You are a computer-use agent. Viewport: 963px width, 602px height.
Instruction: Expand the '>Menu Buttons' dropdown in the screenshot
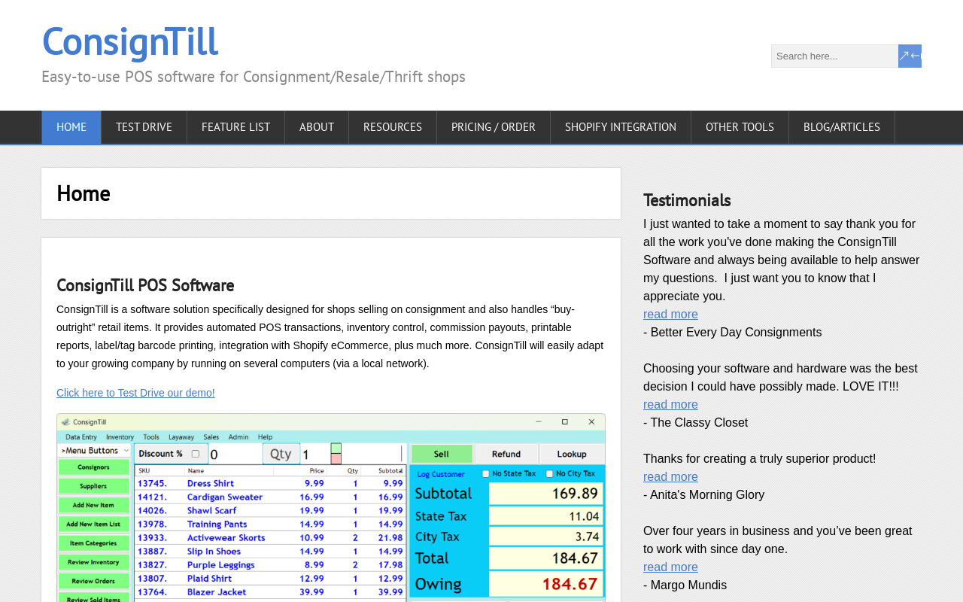93,450
